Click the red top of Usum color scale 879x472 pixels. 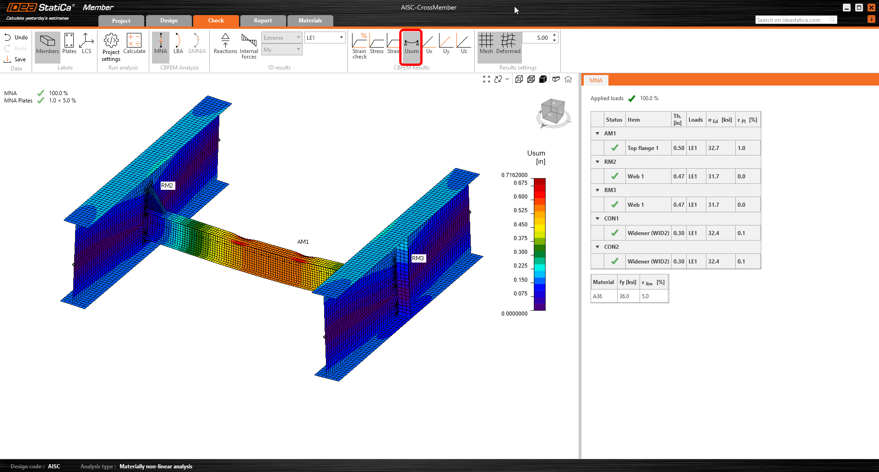tap(540, 182)
